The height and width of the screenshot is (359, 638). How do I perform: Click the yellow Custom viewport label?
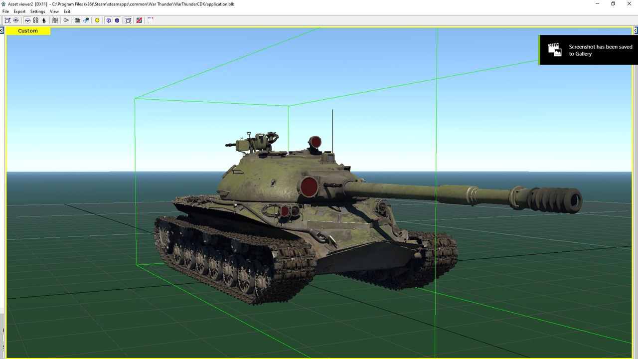tap(28, 31)
